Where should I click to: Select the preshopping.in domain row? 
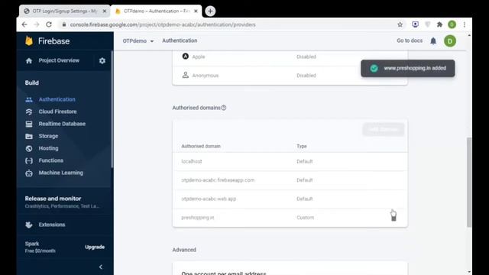[x=290, y=218]
